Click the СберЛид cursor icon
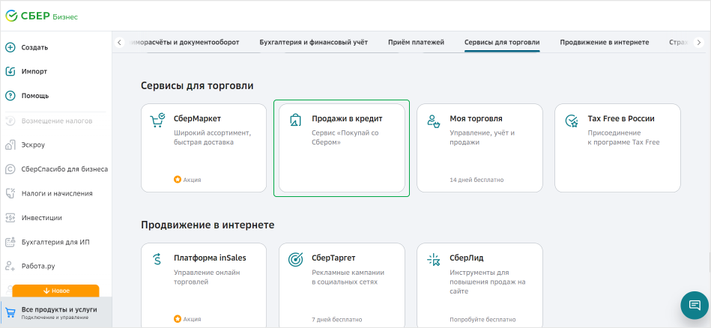 [x=434, y=259]
